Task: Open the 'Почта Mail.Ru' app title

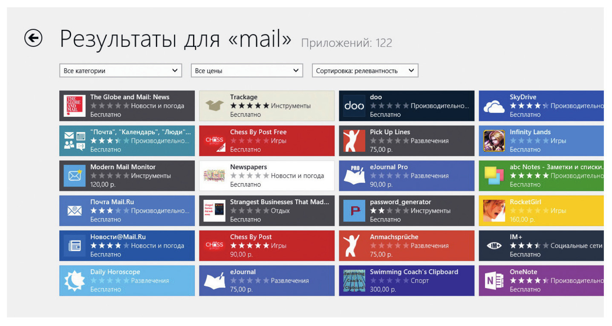Action: 112,202
